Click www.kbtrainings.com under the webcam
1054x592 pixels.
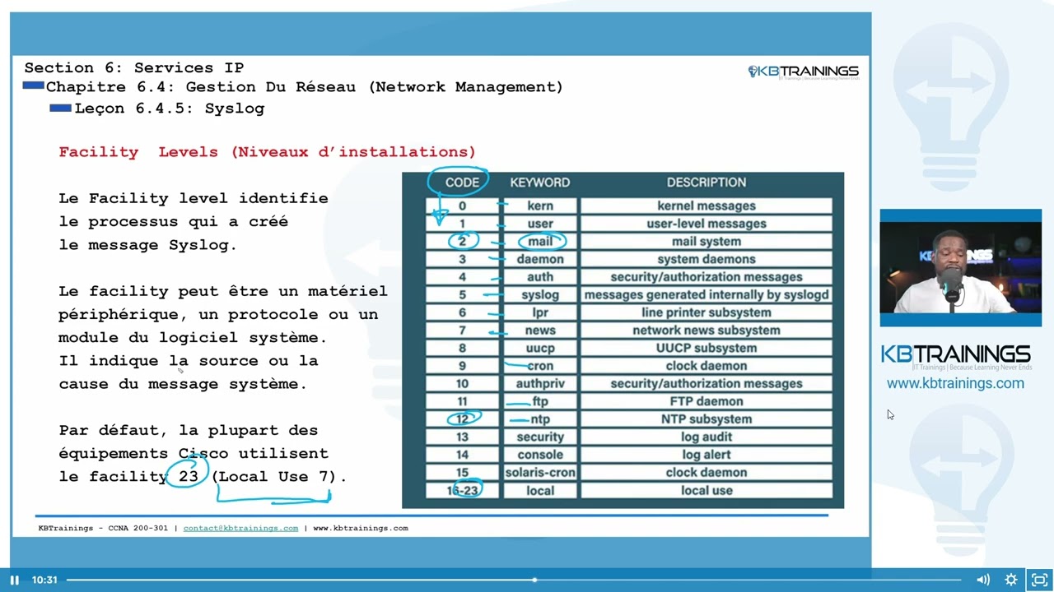(955, 383)
